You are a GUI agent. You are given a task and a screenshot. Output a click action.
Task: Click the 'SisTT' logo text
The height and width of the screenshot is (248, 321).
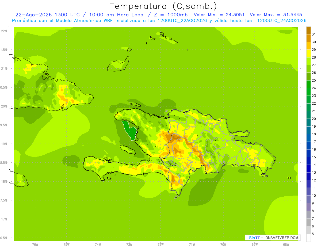[x=254, y=238]
